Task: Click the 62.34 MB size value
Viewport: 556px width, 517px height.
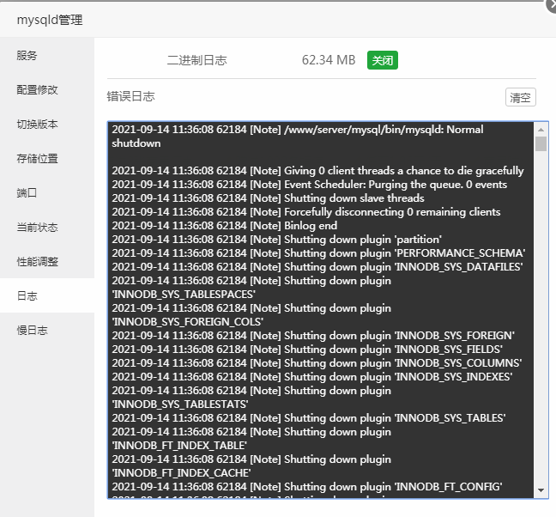Action: pyautogui.click(x=329, y=60)
